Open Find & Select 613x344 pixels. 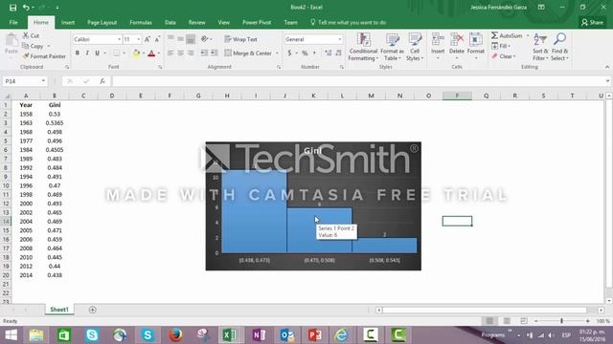click(559, 47)
